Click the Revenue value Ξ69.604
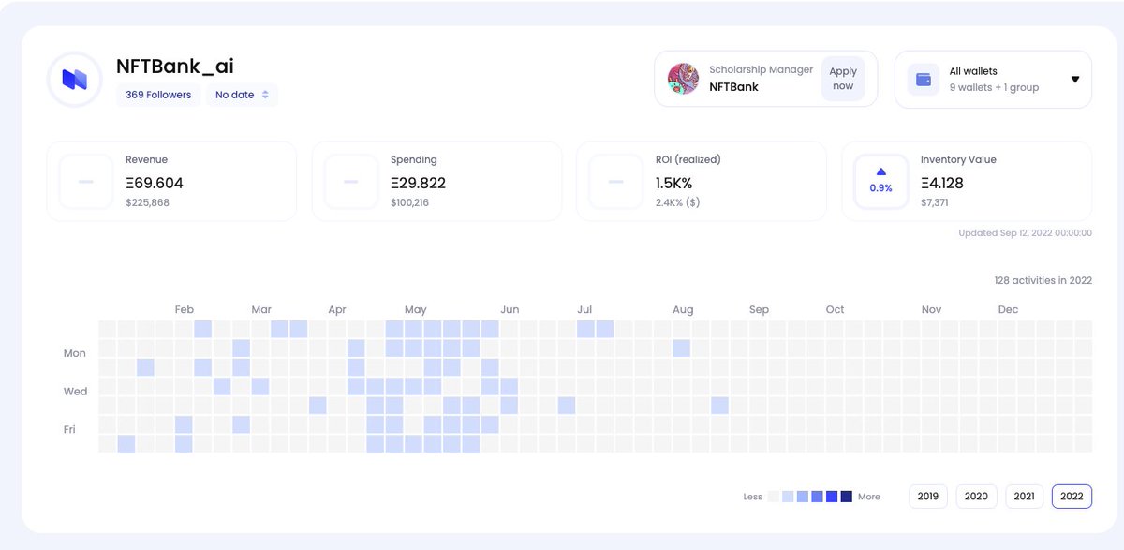The width and height of the screenshot is (1124, 550). click(x=155, y=183)
